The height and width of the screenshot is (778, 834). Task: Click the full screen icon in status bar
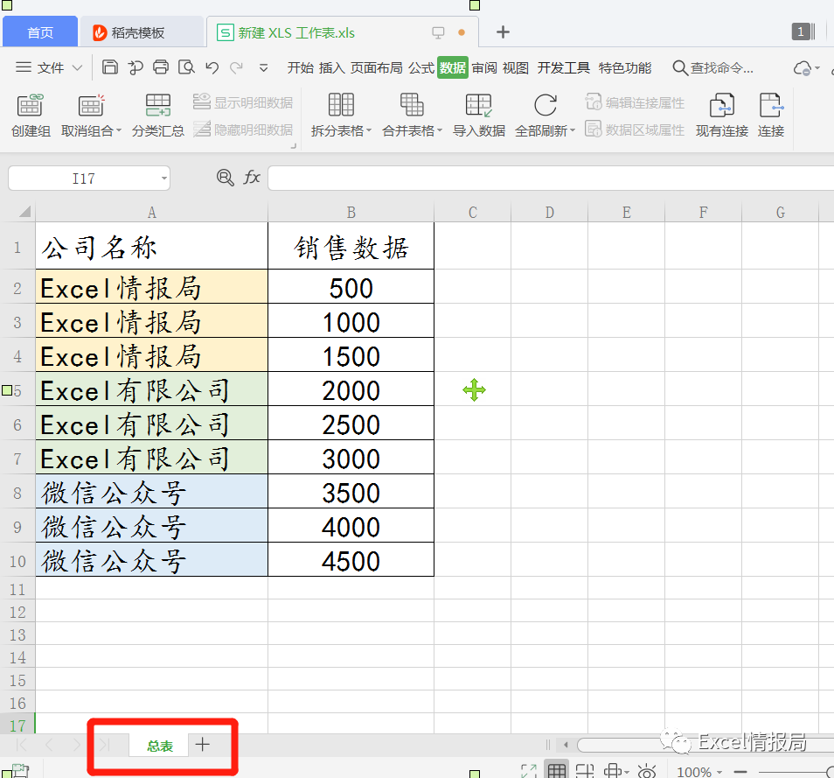(528, 770)
